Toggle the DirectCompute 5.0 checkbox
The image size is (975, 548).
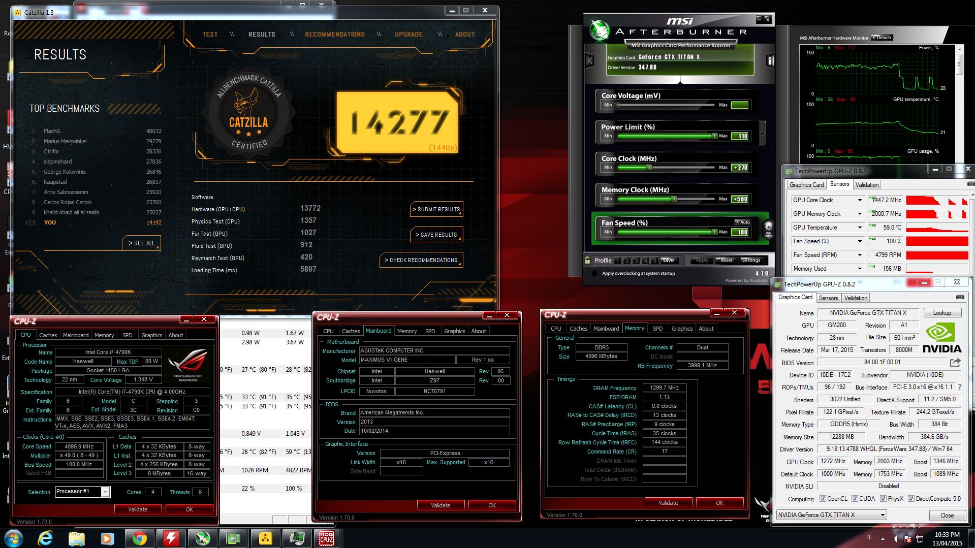point(911,499)
